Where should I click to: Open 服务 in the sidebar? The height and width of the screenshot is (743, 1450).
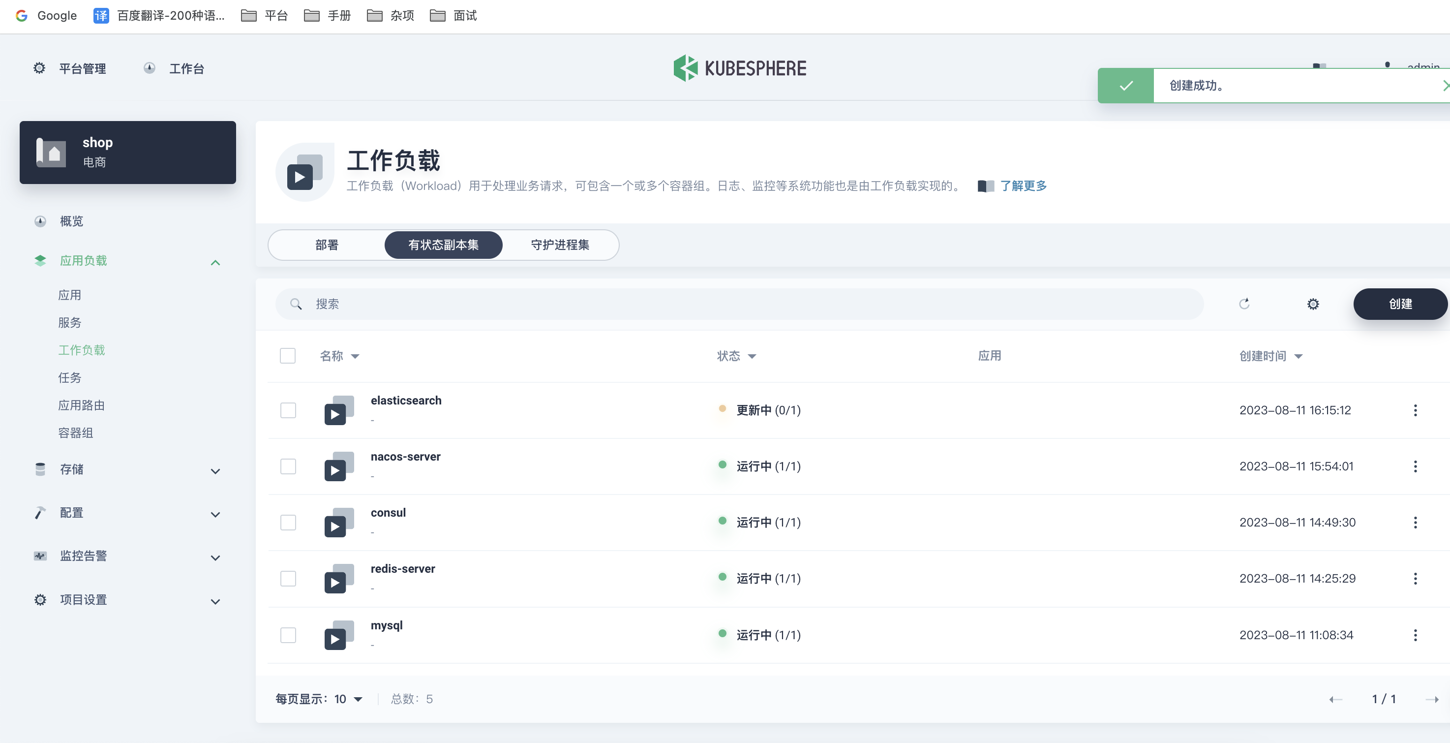pos(70,323)
